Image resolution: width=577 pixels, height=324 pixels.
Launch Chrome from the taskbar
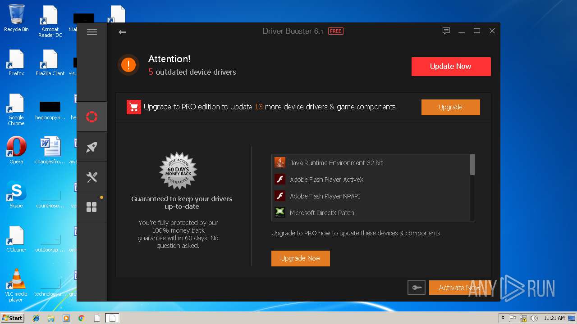point(82,318)
